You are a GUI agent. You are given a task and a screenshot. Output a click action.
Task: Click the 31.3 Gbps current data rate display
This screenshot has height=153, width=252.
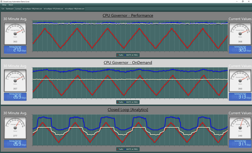[x=240, y=97]
